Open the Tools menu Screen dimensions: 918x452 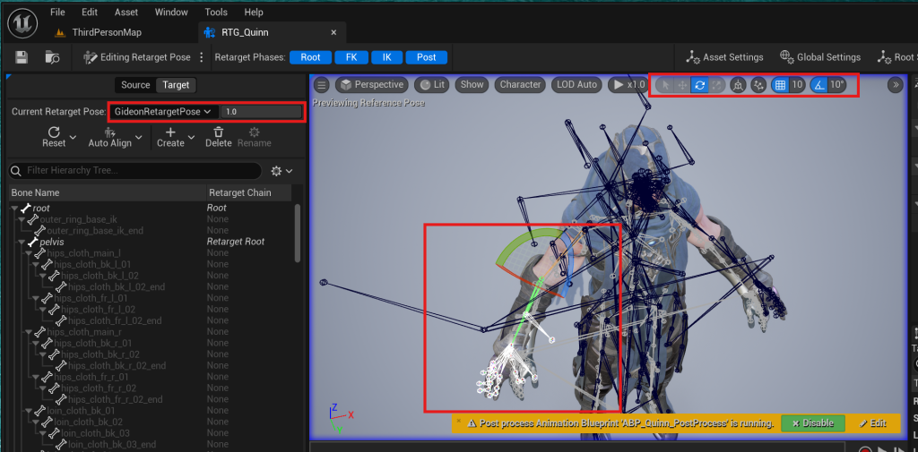click(x=217, y=13)
